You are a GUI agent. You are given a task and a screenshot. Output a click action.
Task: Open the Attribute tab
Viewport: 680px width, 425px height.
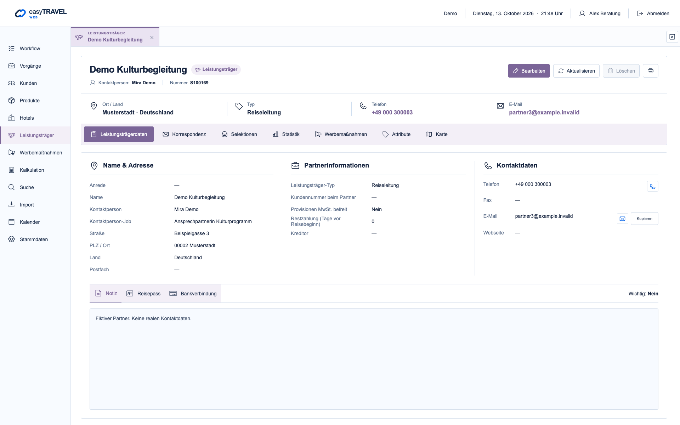[396, 134]
